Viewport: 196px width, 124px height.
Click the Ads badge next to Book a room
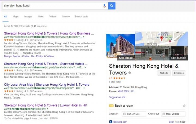point(111,106)
